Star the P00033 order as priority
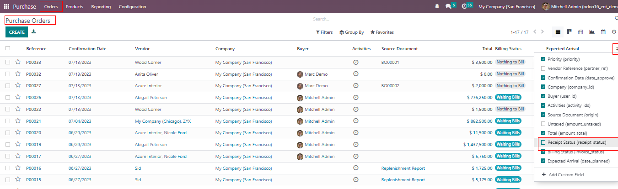The width and height of the screenshot is (618, 189). click(18, 62)
